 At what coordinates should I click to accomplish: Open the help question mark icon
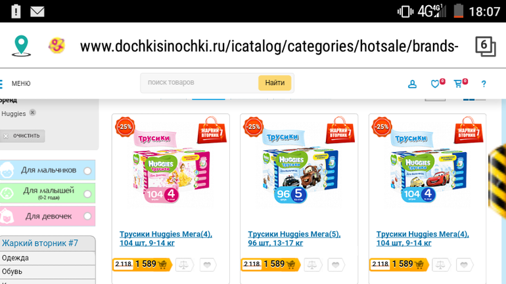click(x=484, y=84)
